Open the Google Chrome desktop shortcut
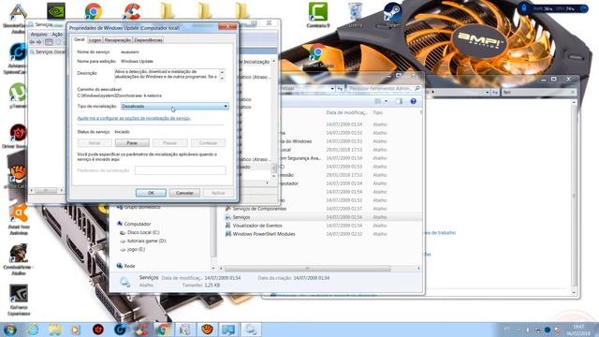The height and width of the screenshot is (337, 599). point(94,10)
